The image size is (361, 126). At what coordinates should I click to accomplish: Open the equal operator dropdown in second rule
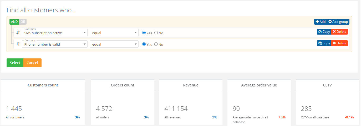(114, 44)
